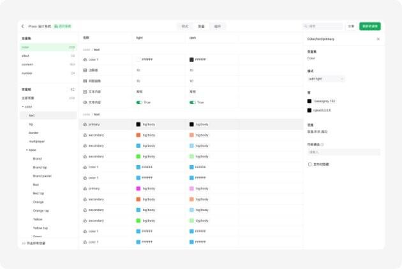The height and width of the screenshot is (269, 402).
Task: Click the variable group list icon
Action: pos(72,89)
